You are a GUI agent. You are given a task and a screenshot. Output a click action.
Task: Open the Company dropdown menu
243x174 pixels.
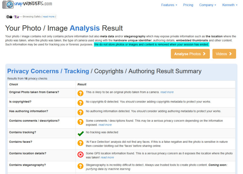(x=207, y=5)
